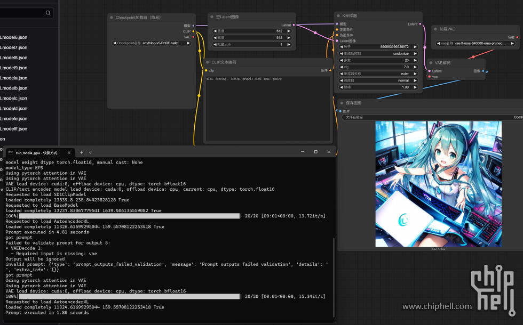Increase 高度 with its right arrow

click(x=289, y=38)
